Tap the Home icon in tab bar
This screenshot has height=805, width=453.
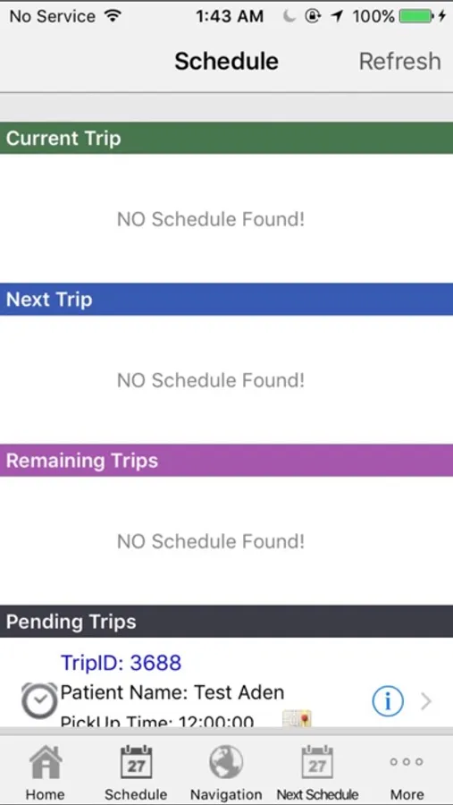(46, 762)
